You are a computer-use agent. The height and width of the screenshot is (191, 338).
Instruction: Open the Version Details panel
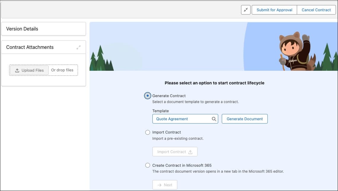point(44,29)
